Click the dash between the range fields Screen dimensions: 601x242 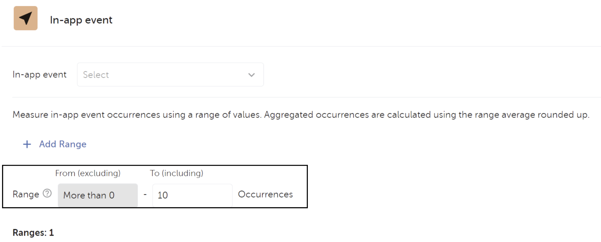[145, 194]
